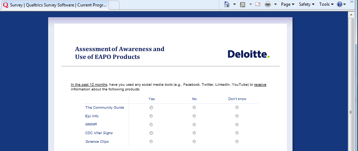The image size is (358, 151).
Task: Click the Help question mark icon
Action: tap(340, 4)
